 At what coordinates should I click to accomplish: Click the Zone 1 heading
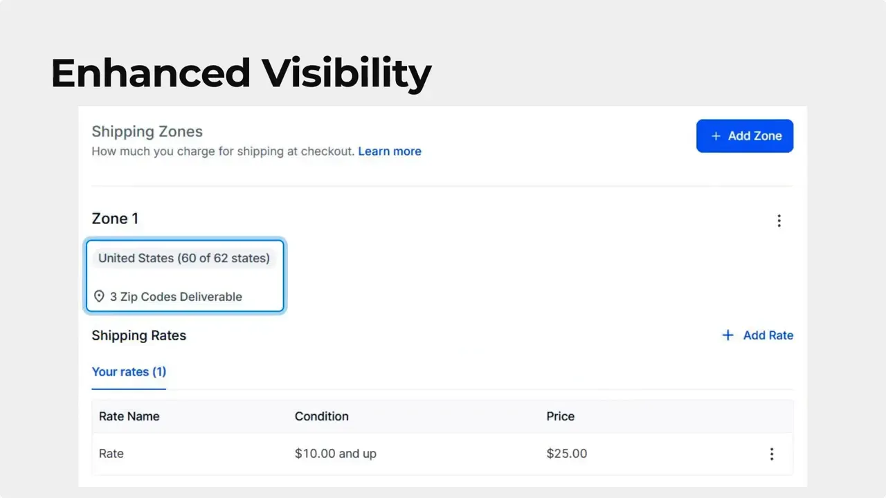coord(115,219)
